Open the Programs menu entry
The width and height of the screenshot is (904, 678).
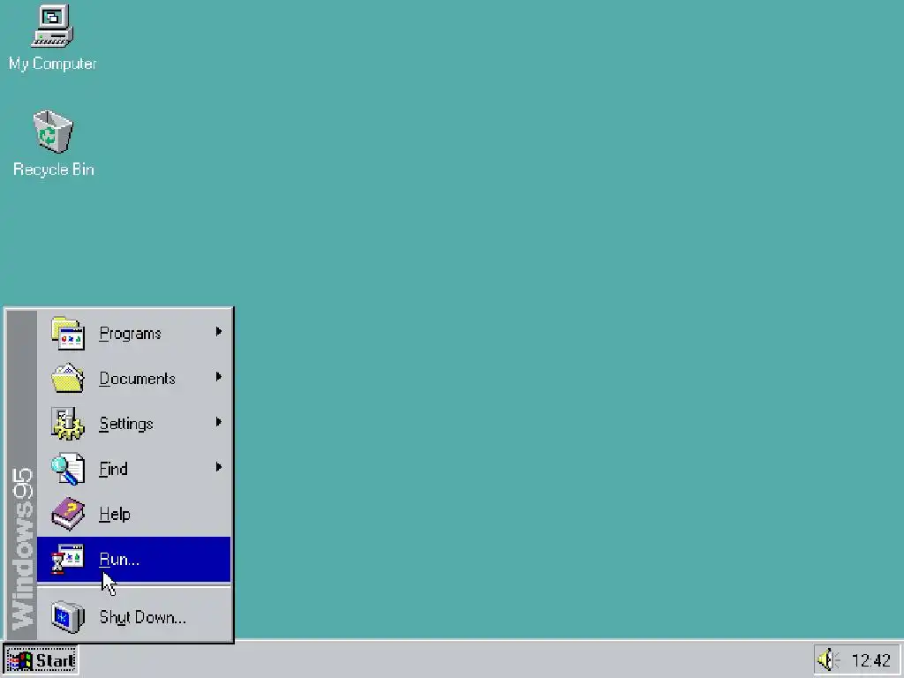point(134,333)
